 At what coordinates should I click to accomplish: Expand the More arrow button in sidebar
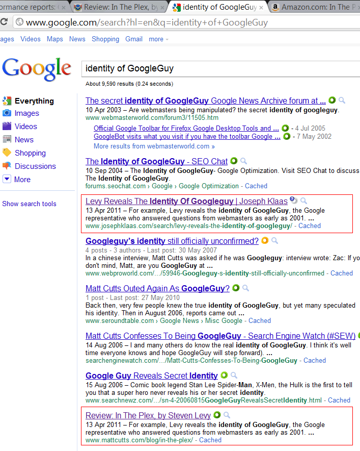point(7,179)
